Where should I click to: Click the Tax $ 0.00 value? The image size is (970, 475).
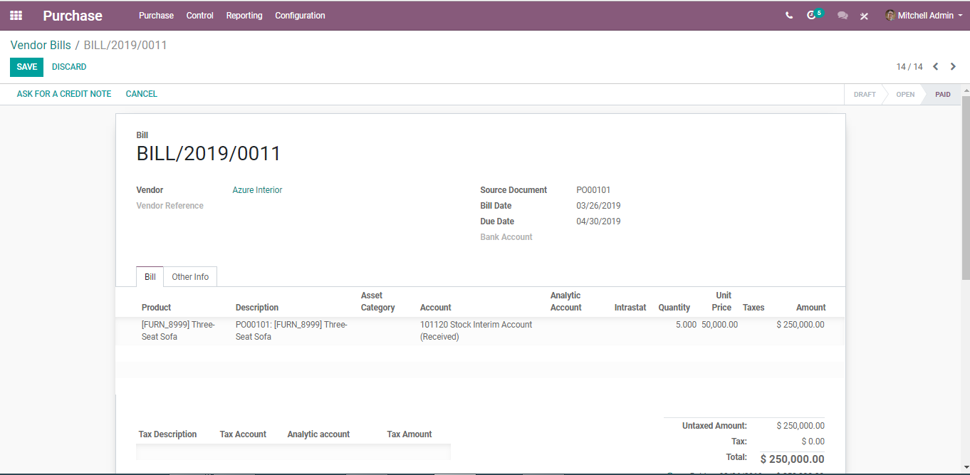813,442
